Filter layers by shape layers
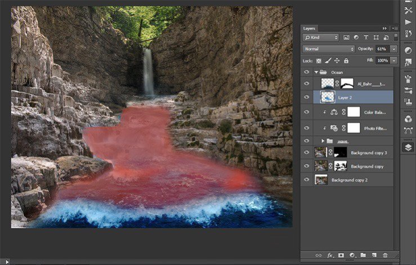 coord(376,37)
